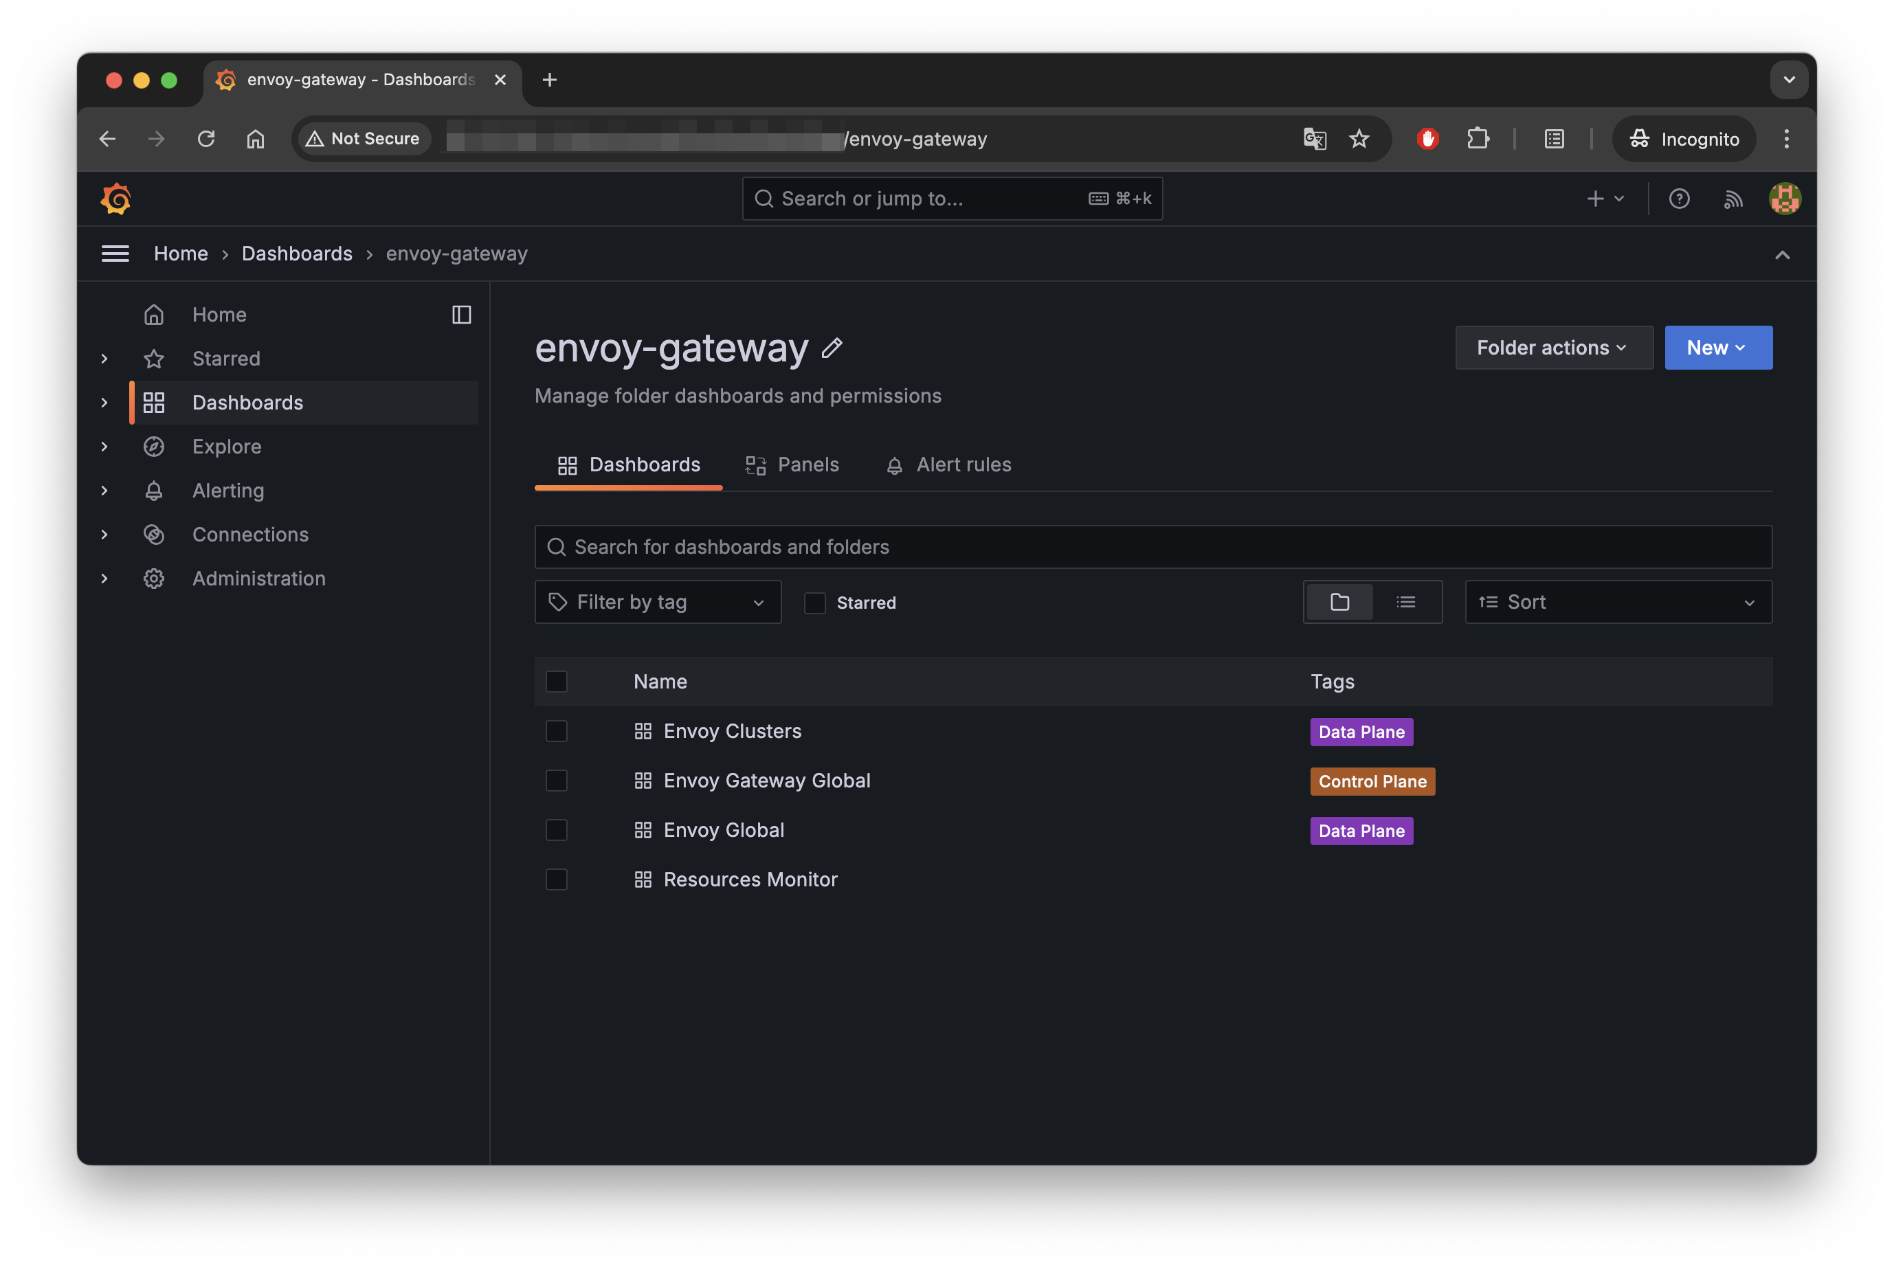Open the Filter by tag dropdown
The height and width of the screenshot is (1267, 1894).
click(x=658, y=602)
